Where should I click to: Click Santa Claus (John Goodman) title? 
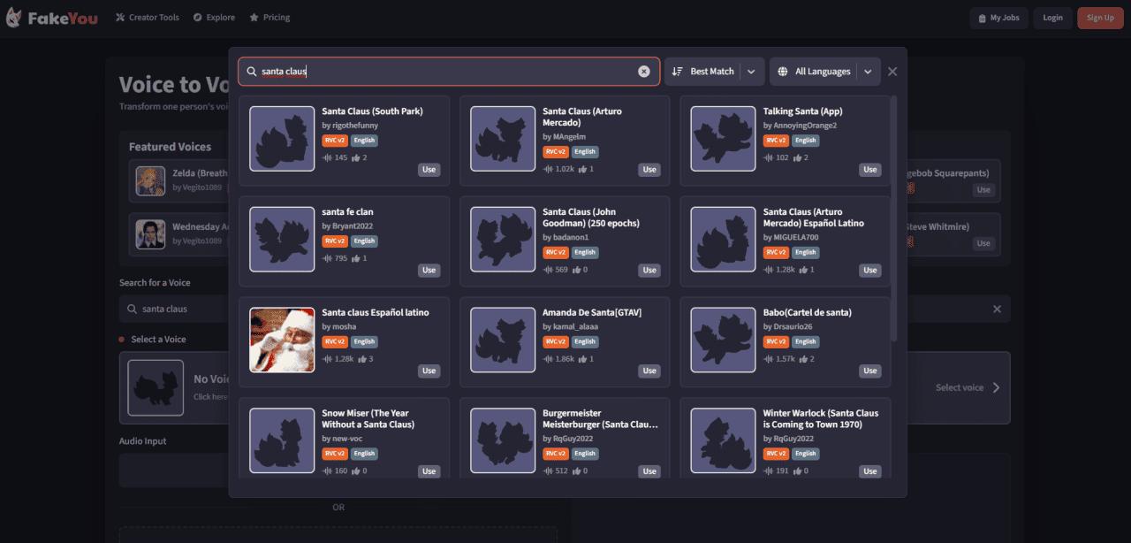[x=591, y=218]
